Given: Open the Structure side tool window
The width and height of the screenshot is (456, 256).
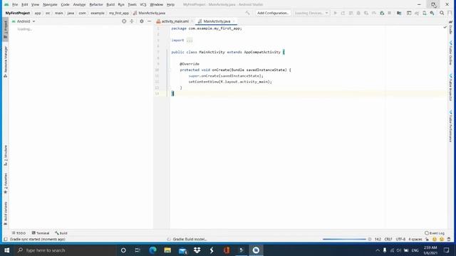Looking at the screenshot, I should coord(6,156).
